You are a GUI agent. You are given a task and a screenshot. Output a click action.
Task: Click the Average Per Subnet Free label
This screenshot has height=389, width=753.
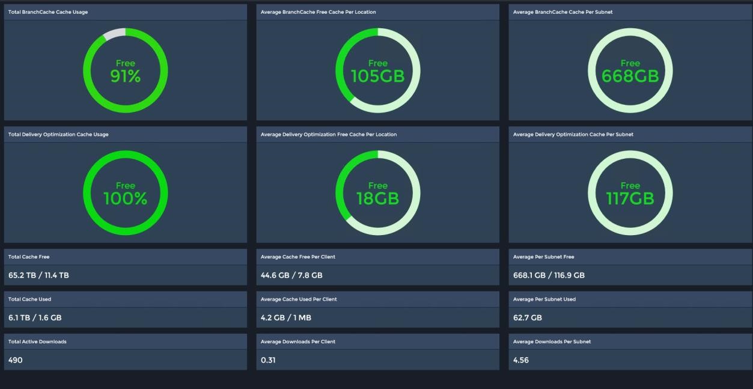tap(544, 257)
